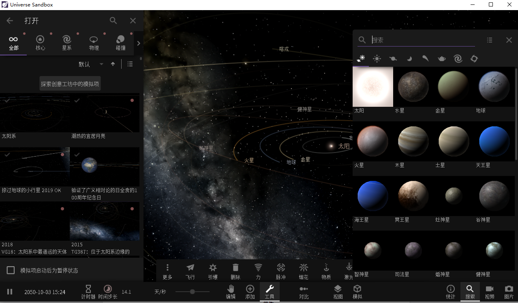
Task: Switch to the 核心 category tab
Action: click(x=40, y=42)
